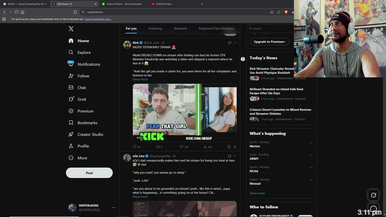Open Dirk's profile avatar
The image size is (386, 217).
tap(127, 45)
